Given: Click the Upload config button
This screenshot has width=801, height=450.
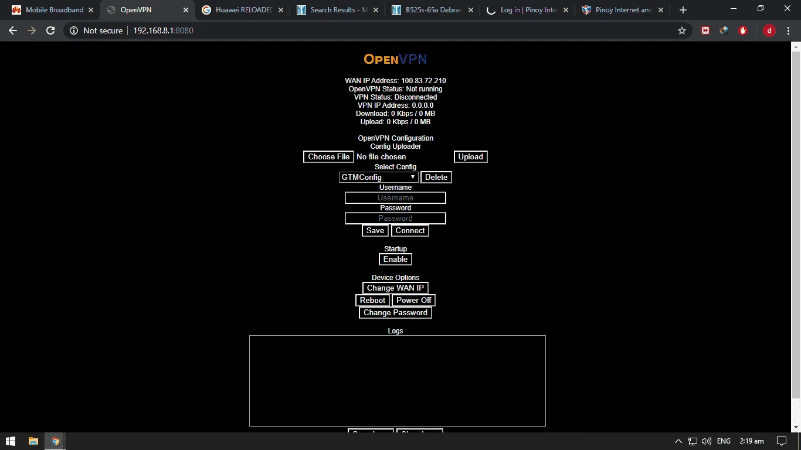Looking at the screenshot, I should point(470,156).
